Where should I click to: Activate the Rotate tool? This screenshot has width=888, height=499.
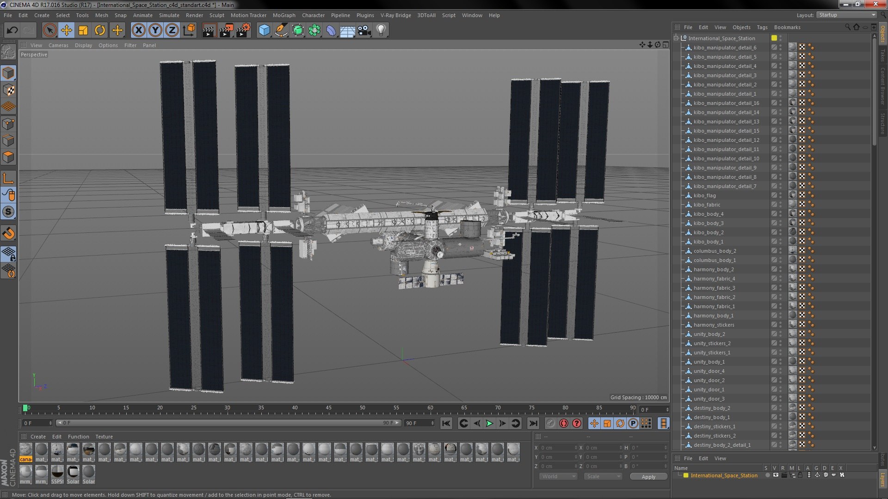click(x=100, y=30)
